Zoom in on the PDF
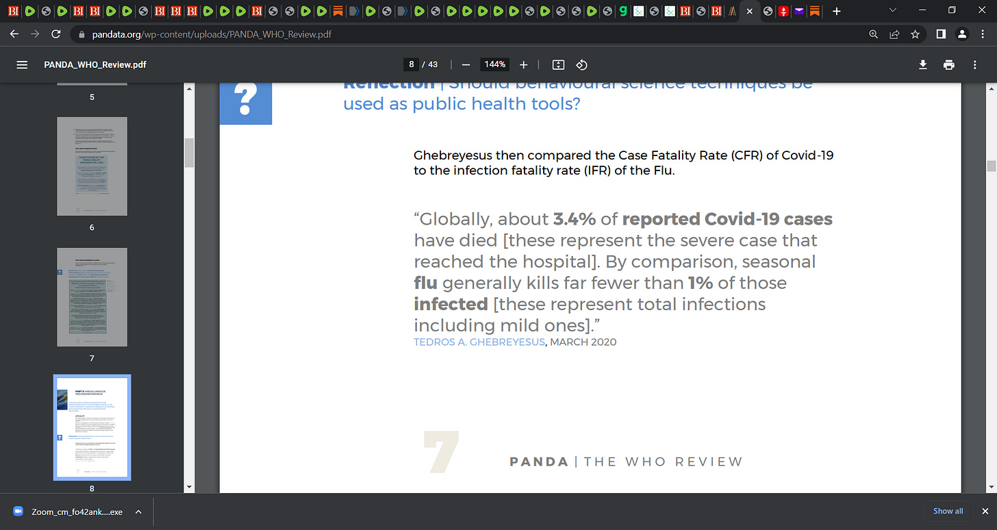The width and height of the screenshot is (997, 530). 524,64
